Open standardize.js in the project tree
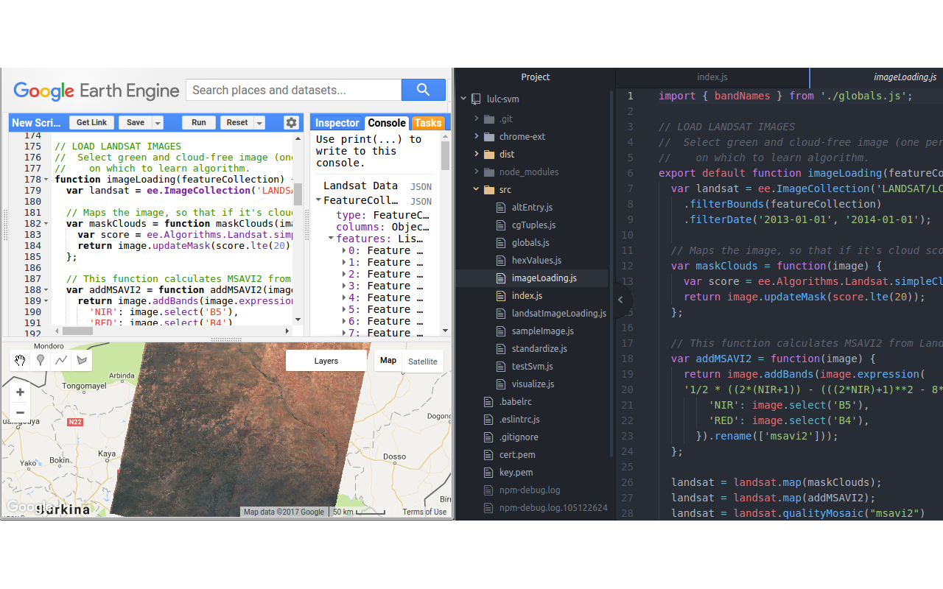This screenshot has width=943, height=589. (539, 349)
